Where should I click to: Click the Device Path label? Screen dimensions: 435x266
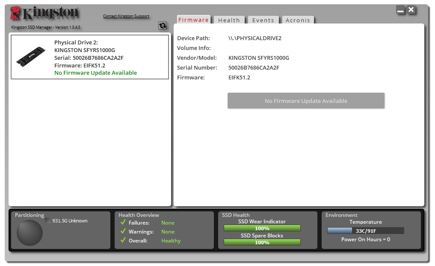(193, 38)
